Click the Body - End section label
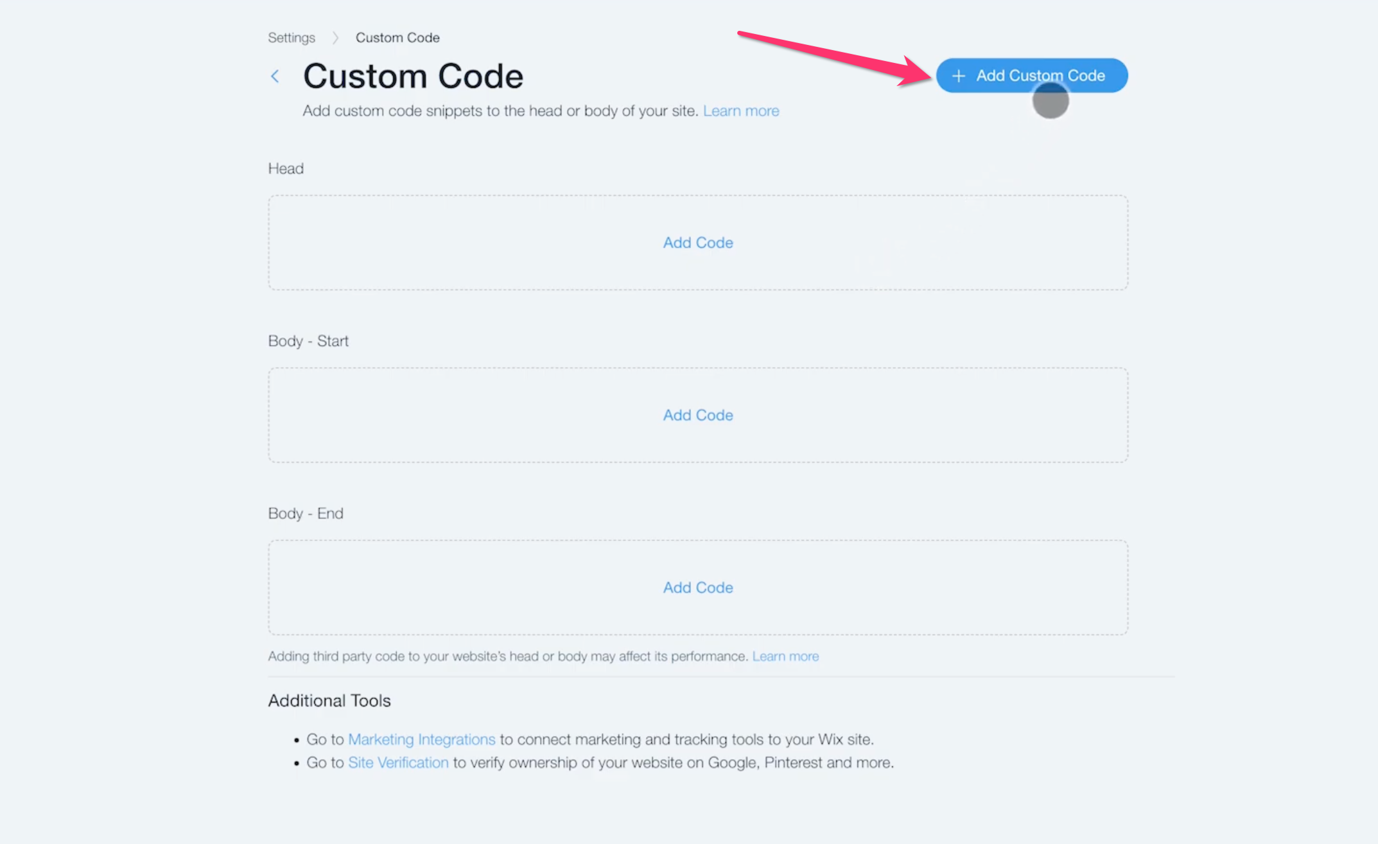Image resolution: width=1378 pixels, height=844 pixels. pos(306,514)
